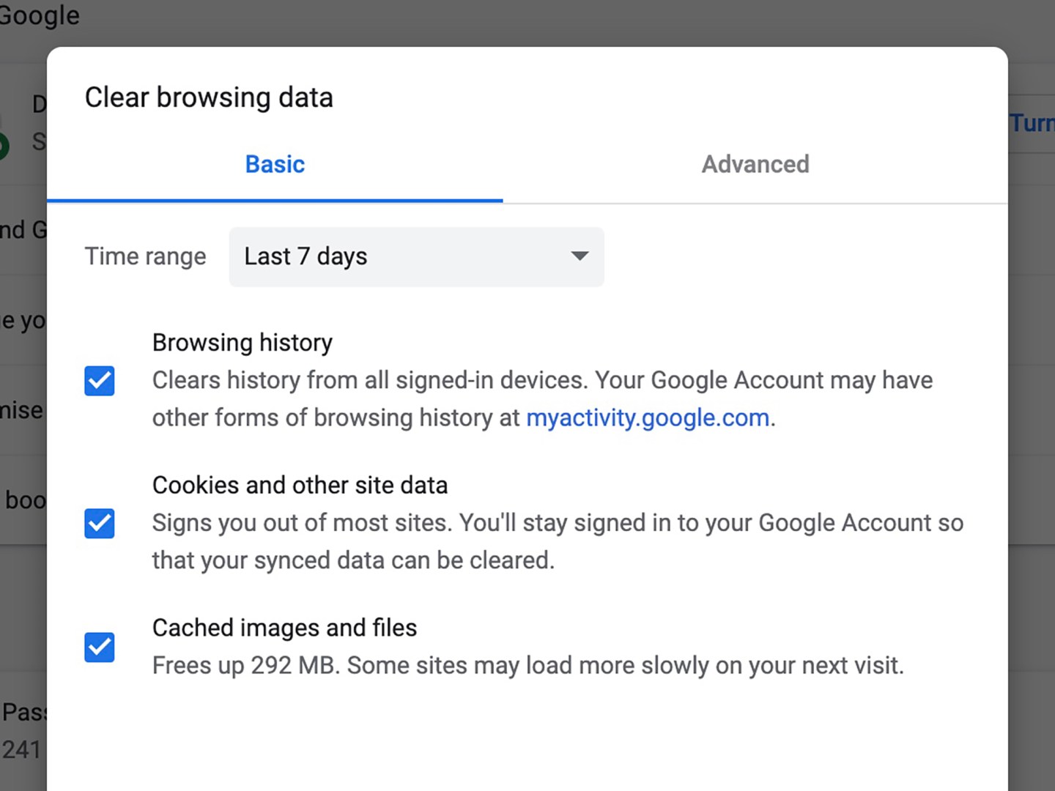Click the Cached images and files heading
Screen dimensions: 1055x791
(284, 627)
